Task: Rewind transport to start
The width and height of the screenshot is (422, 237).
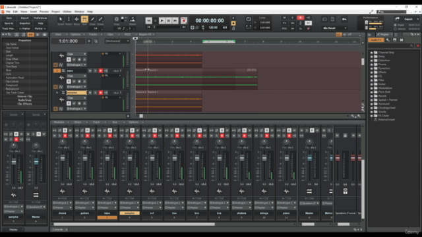Action: pos(148,20)
